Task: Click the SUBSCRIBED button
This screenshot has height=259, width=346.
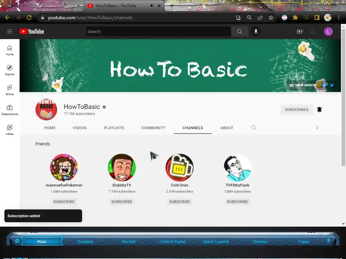Action: (x=297, y=110)
